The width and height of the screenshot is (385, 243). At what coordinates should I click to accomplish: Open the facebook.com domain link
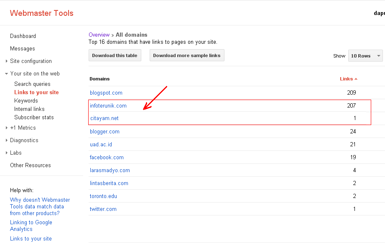(107, 158)
